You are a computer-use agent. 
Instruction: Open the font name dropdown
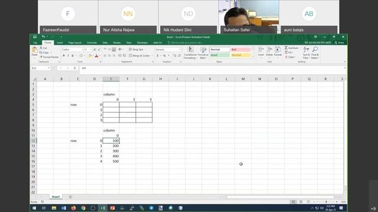82,49
